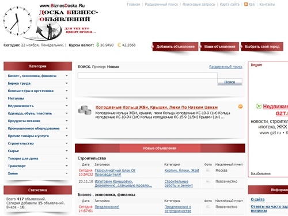Screen dimensions: 288x216
Task: Expand Продукты питания category arrow
Action: coord(66,121)
